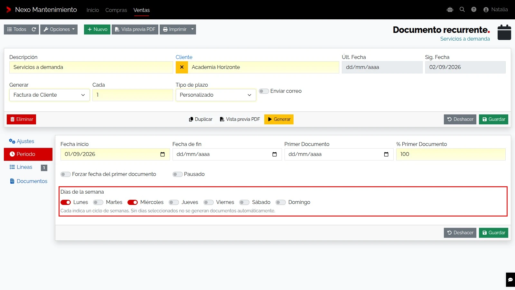This screenshot has width=515, height=290.
Task: Open the search magnifier icon
Action: [x=462, y=10]
